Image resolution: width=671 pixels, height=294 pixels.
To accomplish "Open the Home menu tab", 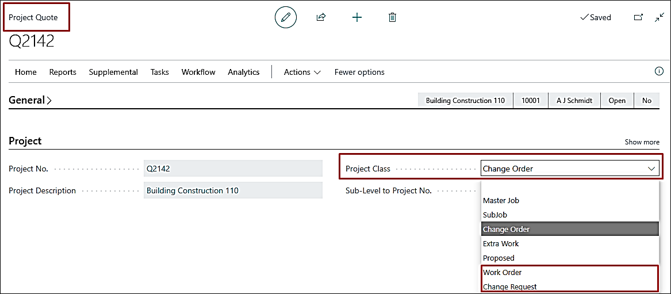I will point(26,72).
